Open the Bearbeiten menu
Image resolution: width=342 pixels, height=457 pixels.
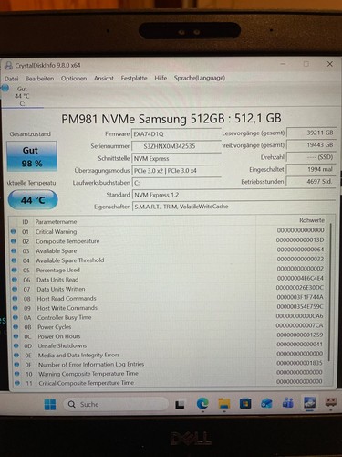(x=39, y=79)
